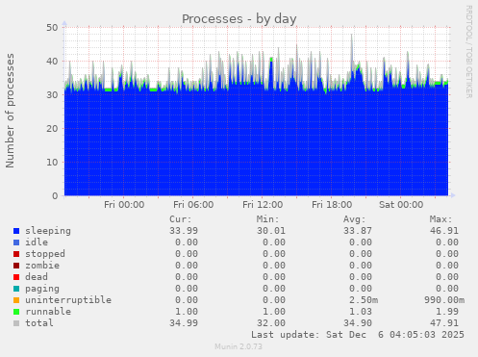Click runnable average value 1.03
Screen dimensions: 478x357
[x=361, y=312]
